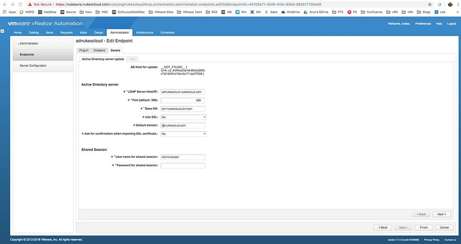Click the Not Secure warning icon
The width and height of the screenshot is (461, 244).
click(x=30, y=4)
